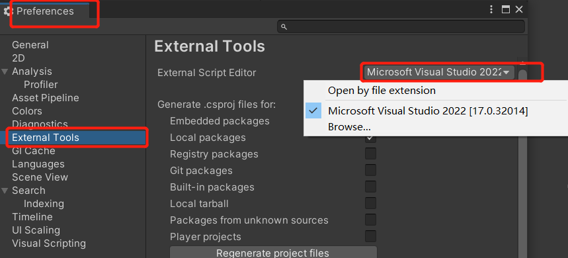Enable the Player projects checkbox
The height and width of the screenshot is (258, 568).
point(370,237)
